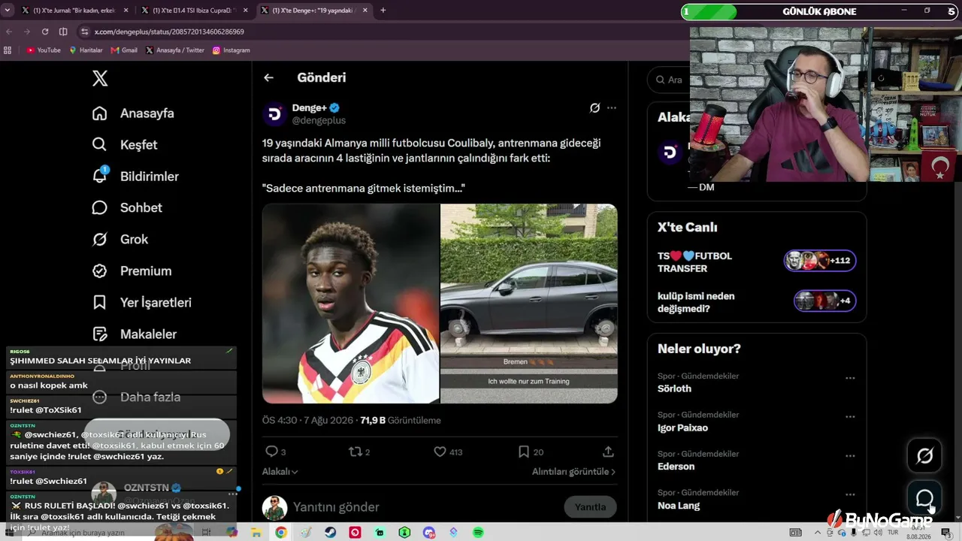This screenshot has height=541, width=962.
Task: Expand the tab search dropdown
Action: pos(8,11)
